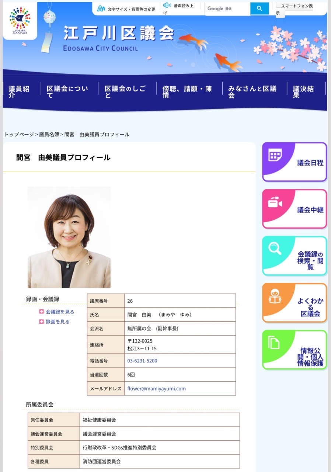
Task: Open the 議会中継 video camera banner
Action: tap(295, 209)
